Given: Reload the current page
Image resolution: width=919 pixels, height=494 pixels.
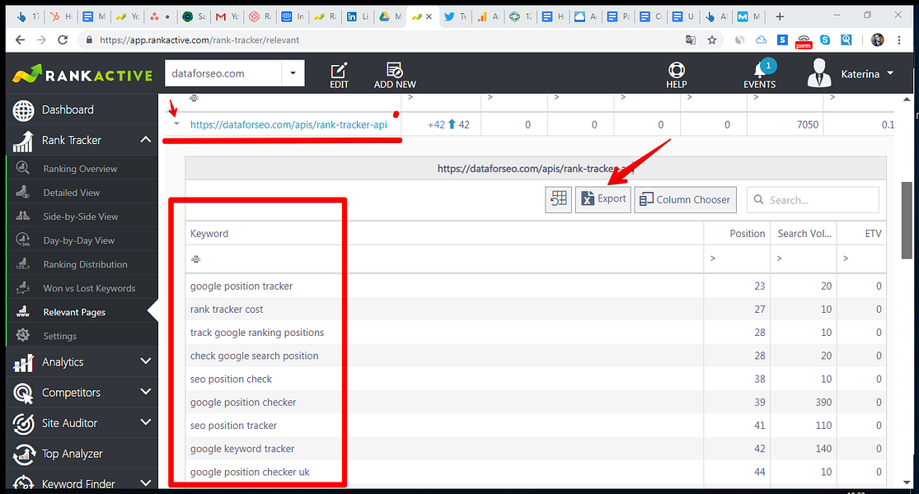Looking at the screenshot, I should pyautogui.click(x=63, y=40).
